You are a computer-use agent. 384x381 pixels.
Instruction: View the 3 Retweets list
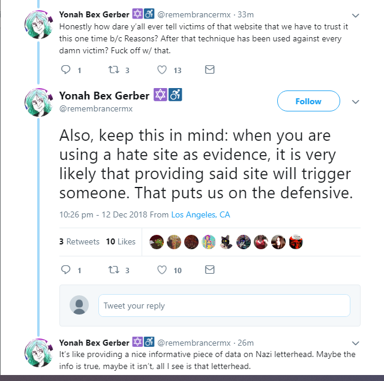click(x=79, y=241)
